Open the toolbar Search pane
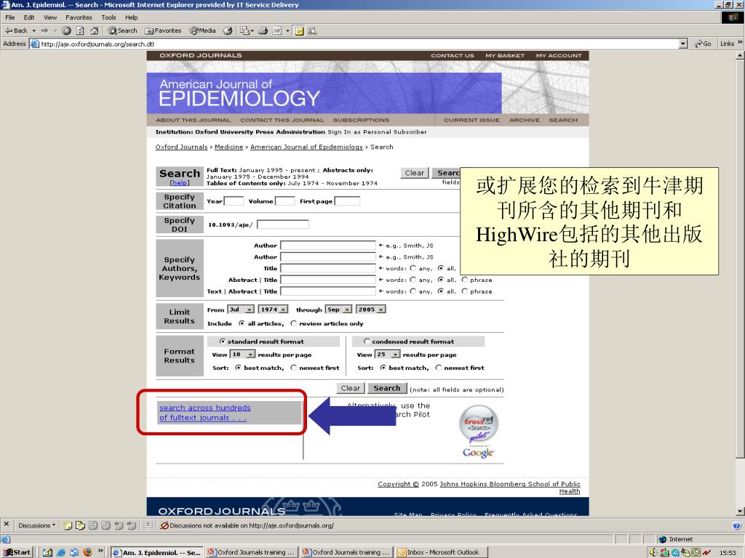Screen dimensions: 745x558 [x=122, y=31]
